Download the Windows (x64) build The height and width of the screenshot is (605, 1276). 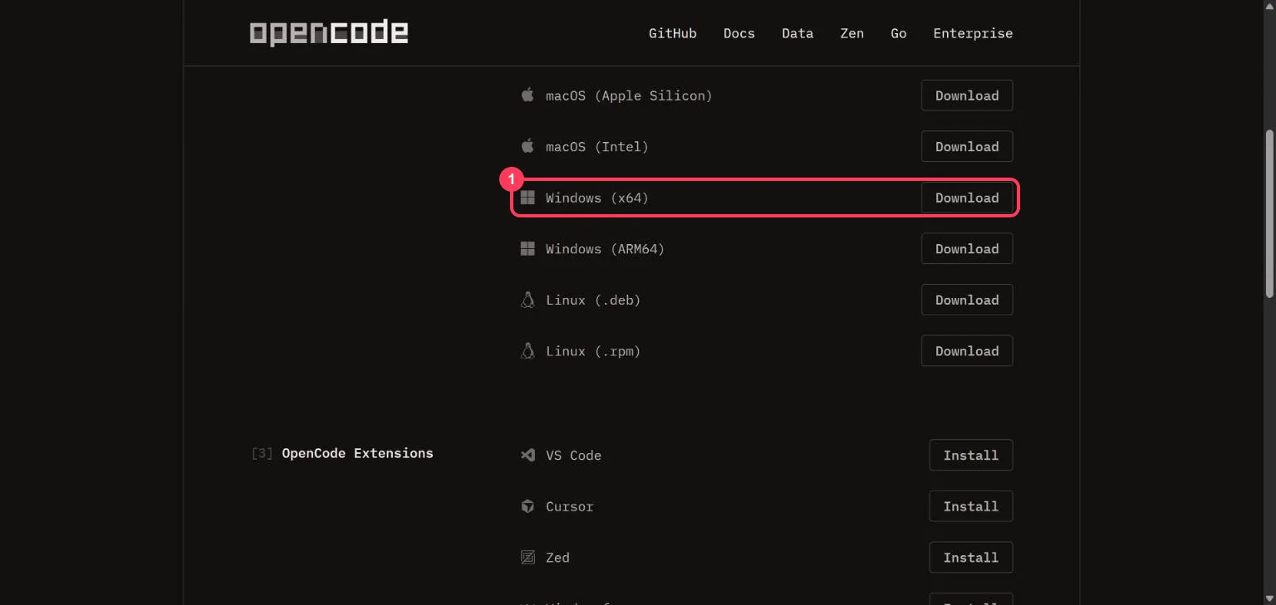(967, 198)
